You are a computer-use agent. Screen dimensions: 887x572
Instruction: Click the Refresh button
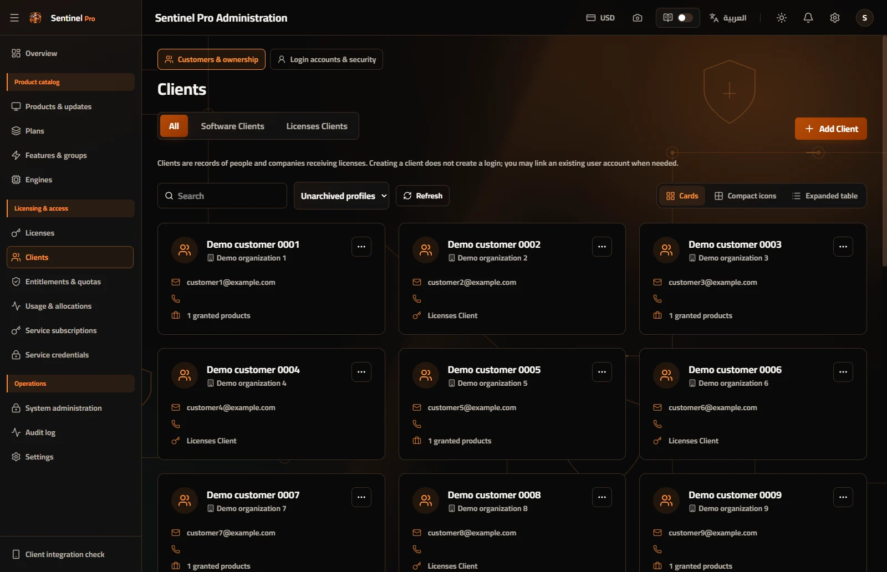point(422,196)
